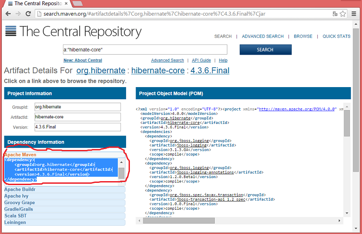Click the Project Information panel header
This screenshot has height=234, width=362.
(65, 93)
